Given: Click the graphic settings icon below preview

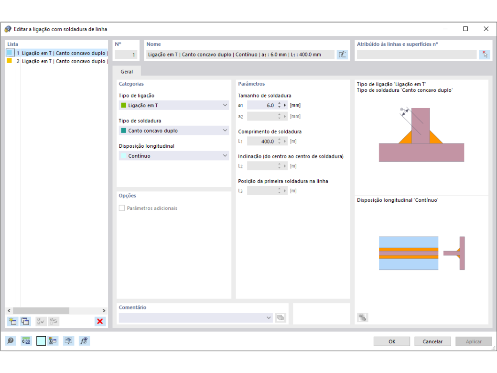Looking at the screenshot, I should 363,317.
